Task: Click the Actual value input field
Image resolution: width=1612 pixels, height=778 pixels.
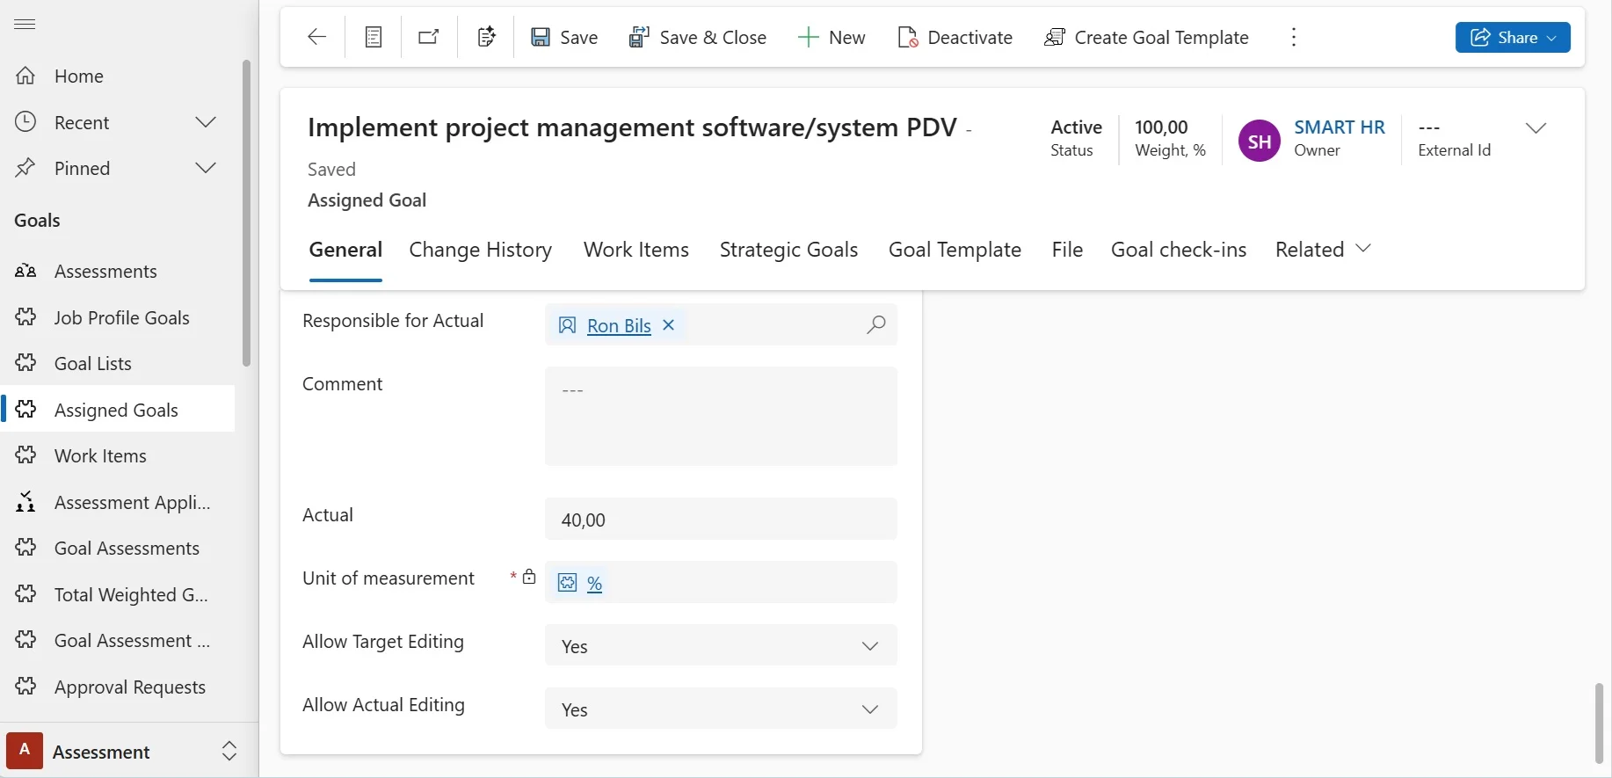Action: tap(721, 520)
